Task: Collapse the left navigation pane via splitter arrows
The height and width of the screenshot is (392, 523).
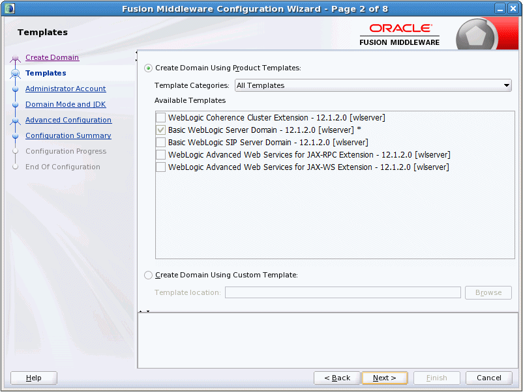Action: pos(136,56)
